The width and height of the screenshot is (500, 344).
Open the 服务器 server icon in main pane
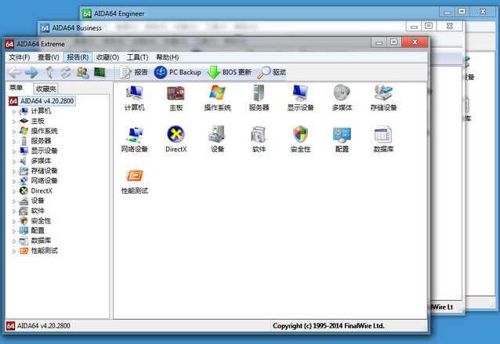(x=259, y=98)
